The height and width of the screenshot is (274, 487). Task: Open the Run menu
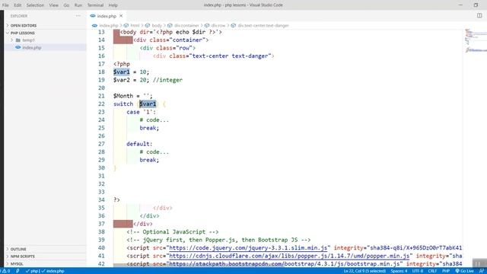(x=78, y=5)
